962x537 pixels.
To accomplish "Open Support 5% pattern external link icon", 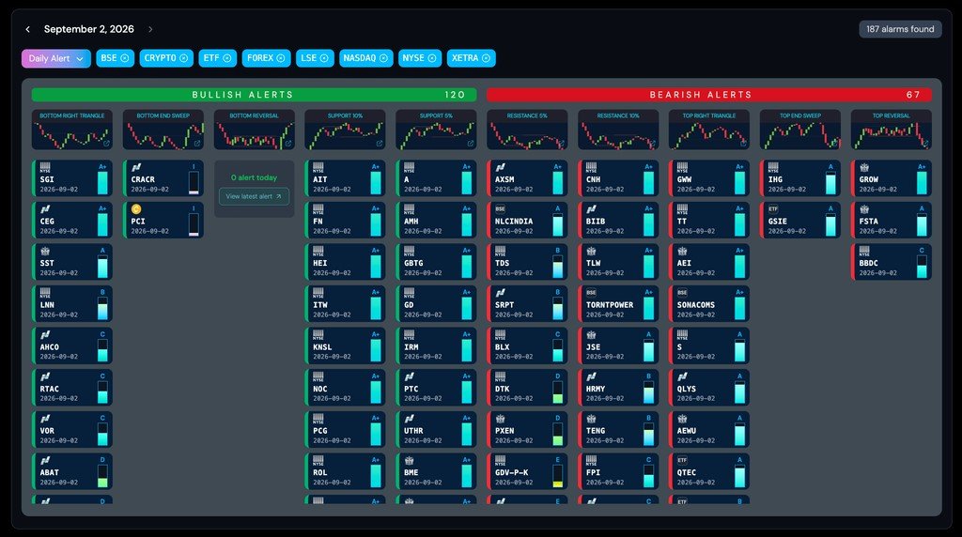I will [x=471, y=144].
